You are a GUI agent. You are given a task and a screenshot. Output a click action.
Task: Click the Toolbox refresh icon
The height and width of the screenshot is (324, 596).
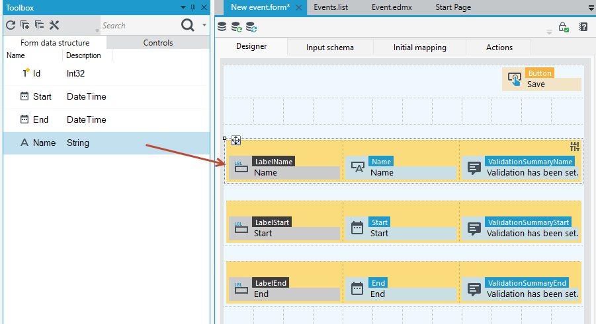click(x=11, y=25)
